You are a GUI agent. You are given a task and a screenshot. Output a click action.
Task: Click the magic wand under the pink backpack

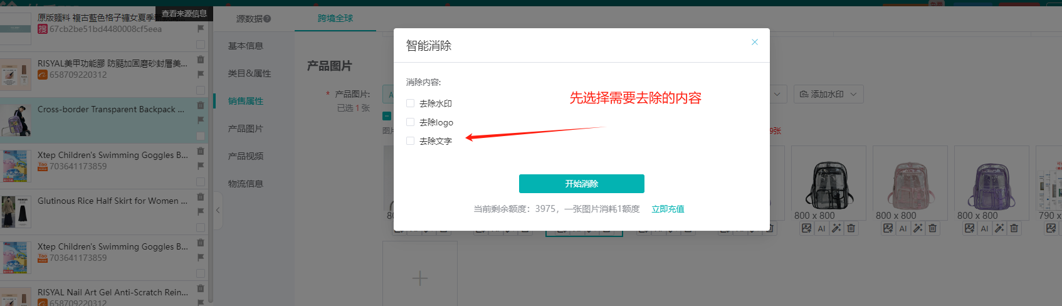tap(918, 229)
